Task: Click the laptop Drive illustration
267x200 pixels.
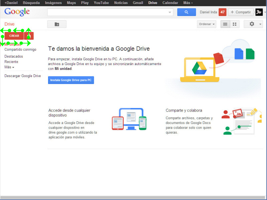Action: (200, 70)
